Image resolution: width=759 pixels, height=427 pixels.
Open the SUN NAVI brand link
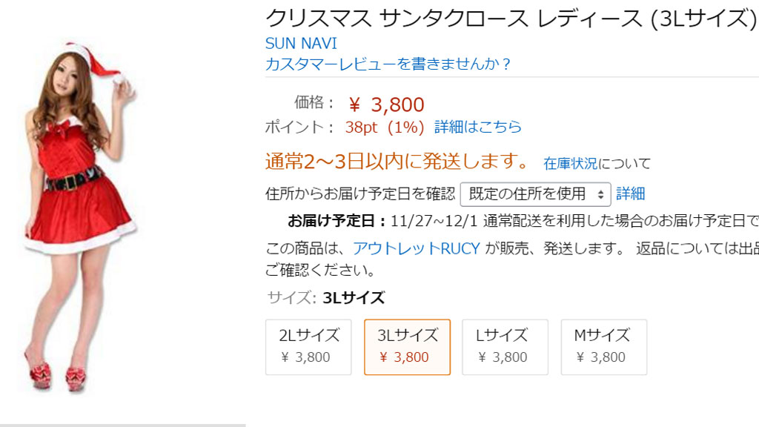(301, 44)
